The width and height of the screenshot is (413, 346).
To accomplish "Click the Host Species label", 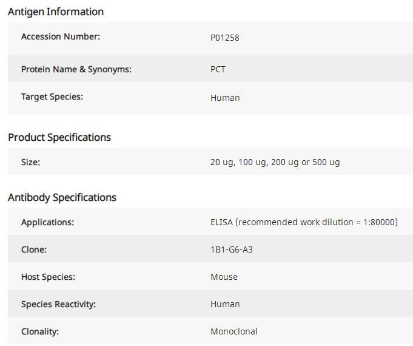I will coord(48,277).
